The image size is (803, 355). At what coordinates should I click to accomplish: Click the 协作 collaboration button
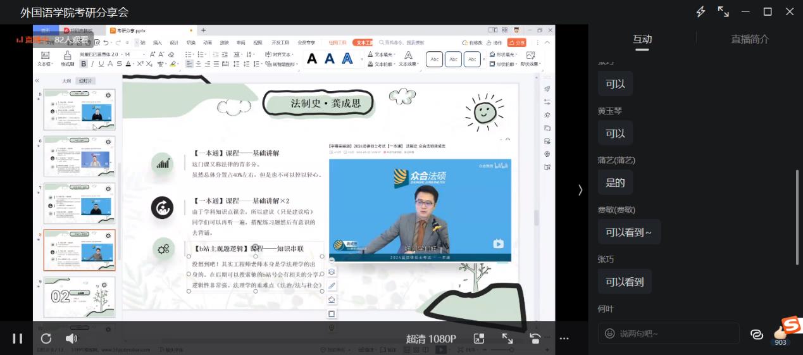(x=493, y=43)
